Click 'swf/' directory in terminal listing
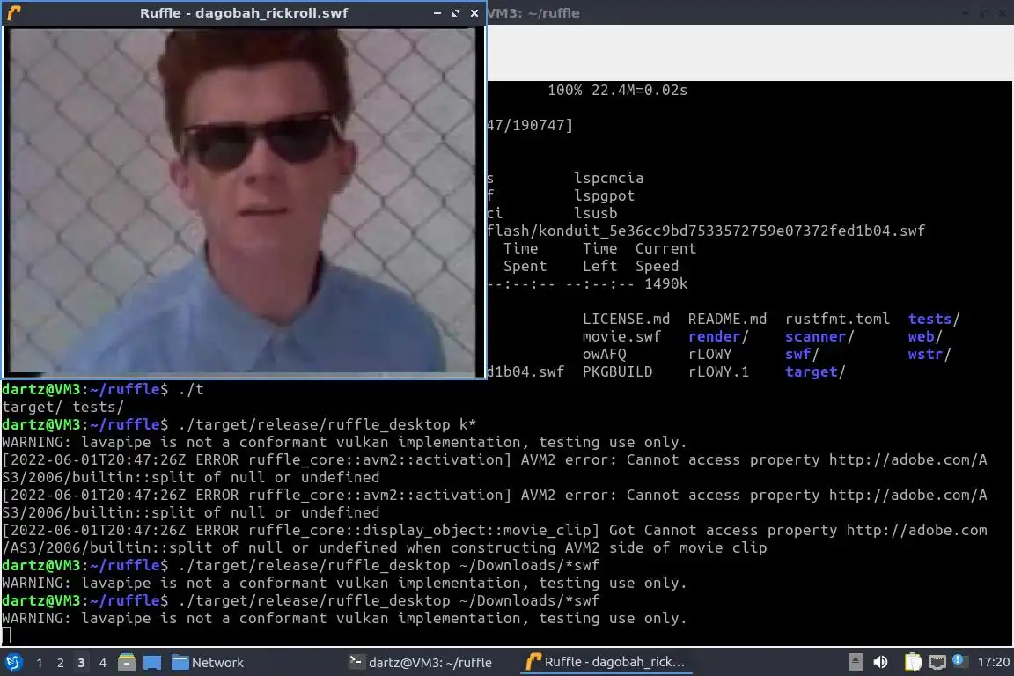This screenshot has width=1014, height=676. 802,354
